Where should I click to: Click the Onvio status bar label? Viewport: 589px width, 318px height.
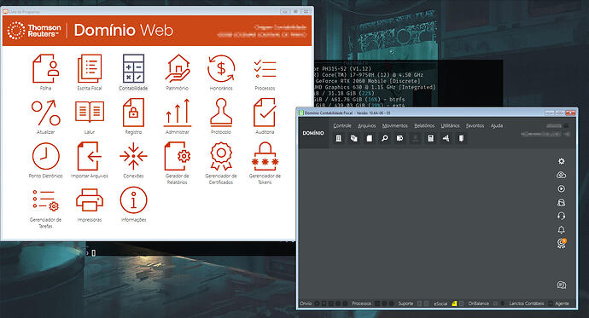[306, 304]
